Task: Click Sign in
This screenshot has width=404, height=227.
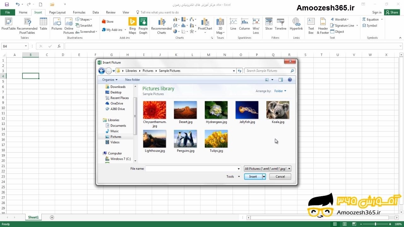Action: pos(377,12)
